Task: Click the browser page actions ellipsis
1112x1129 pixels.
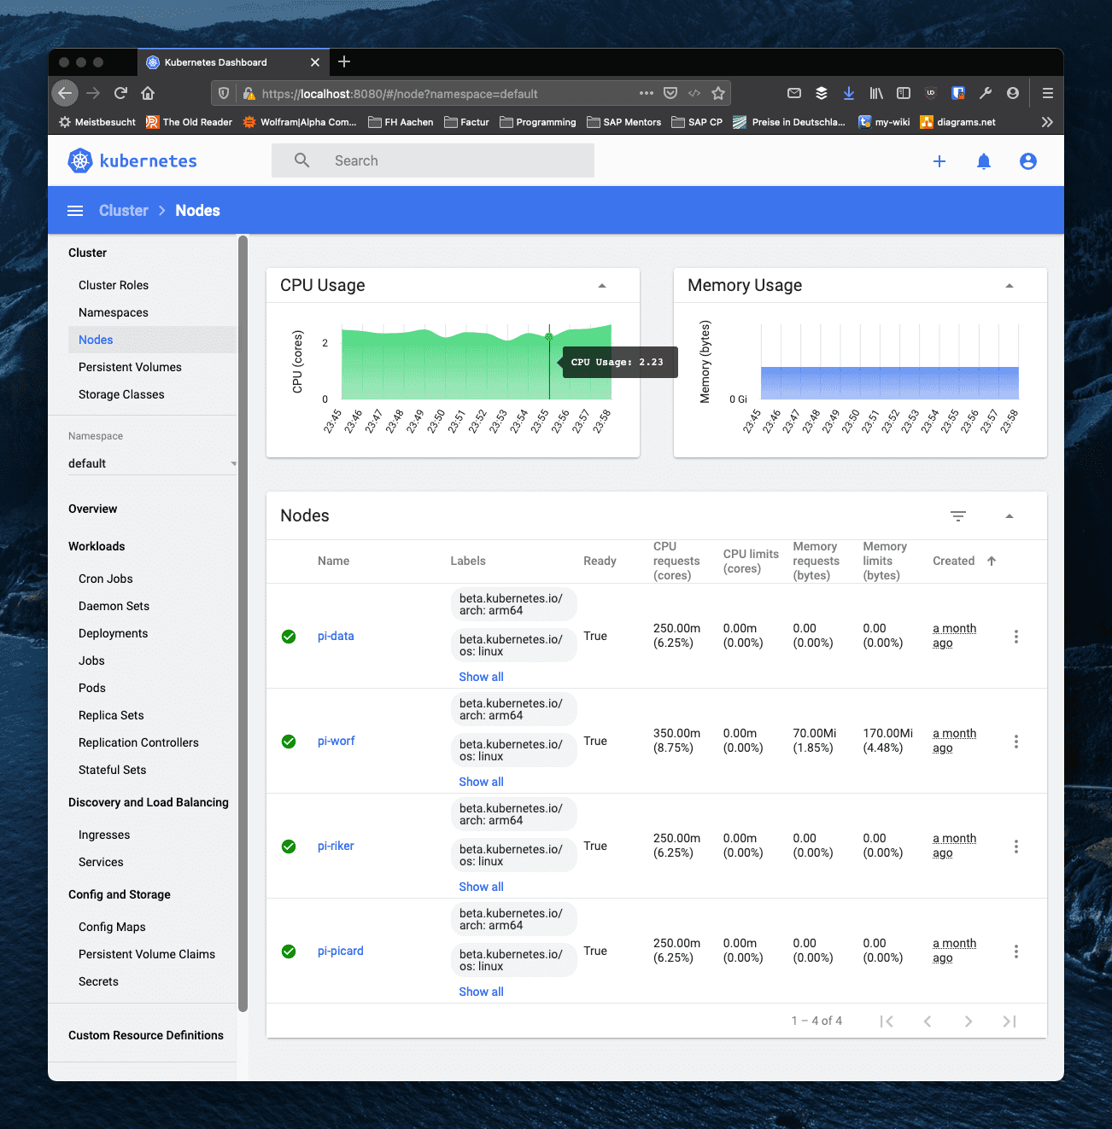Action: click(647, 93)
